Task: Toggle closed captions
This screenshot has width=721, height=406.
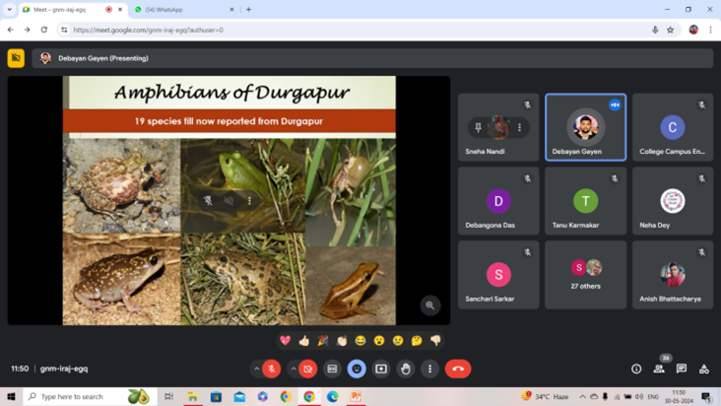Action: (332, 369)
